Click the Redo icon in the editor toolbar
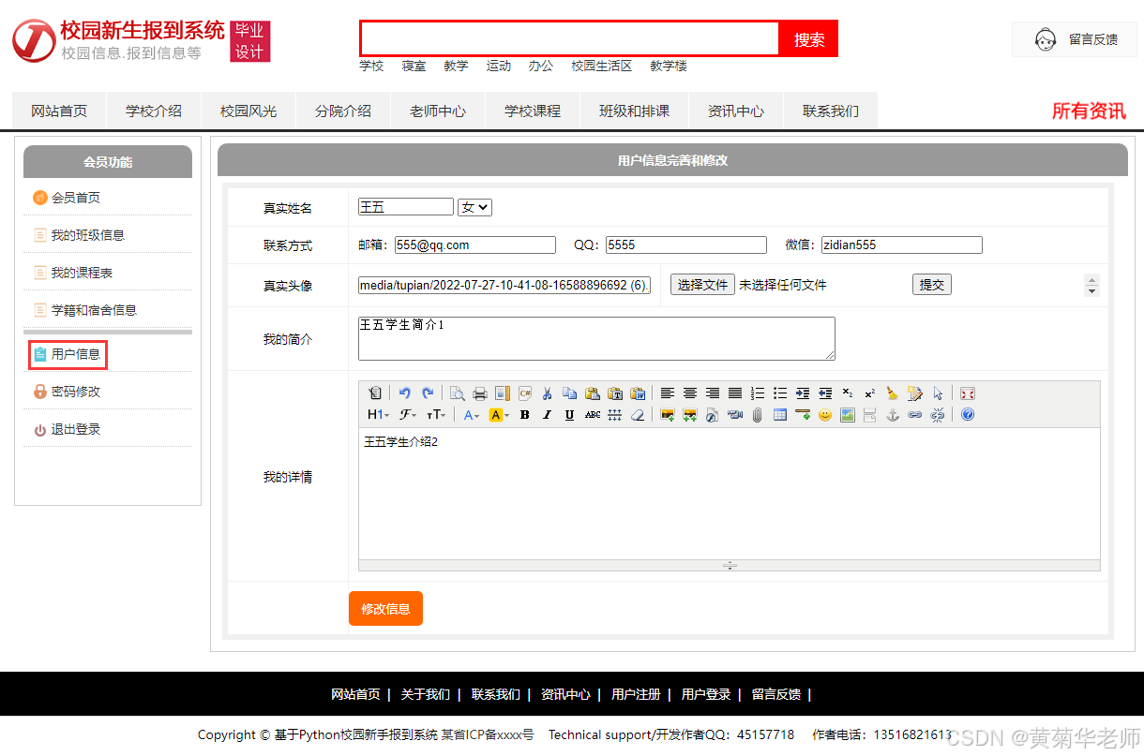This screenshot has width=1144, height=756. point(429,393)
